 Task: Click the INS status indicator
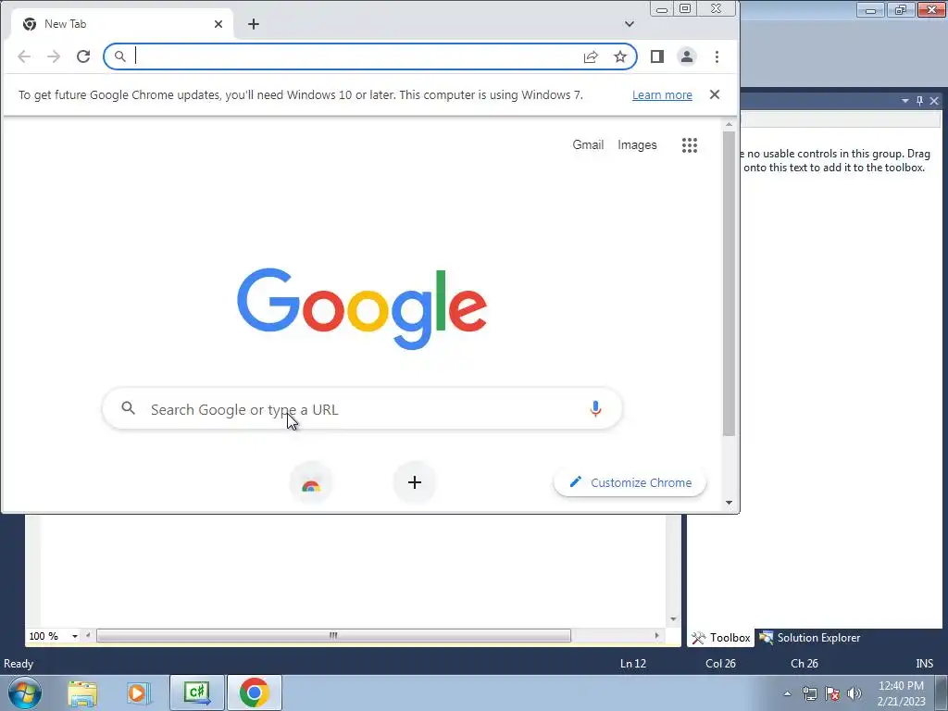[925, 664]
